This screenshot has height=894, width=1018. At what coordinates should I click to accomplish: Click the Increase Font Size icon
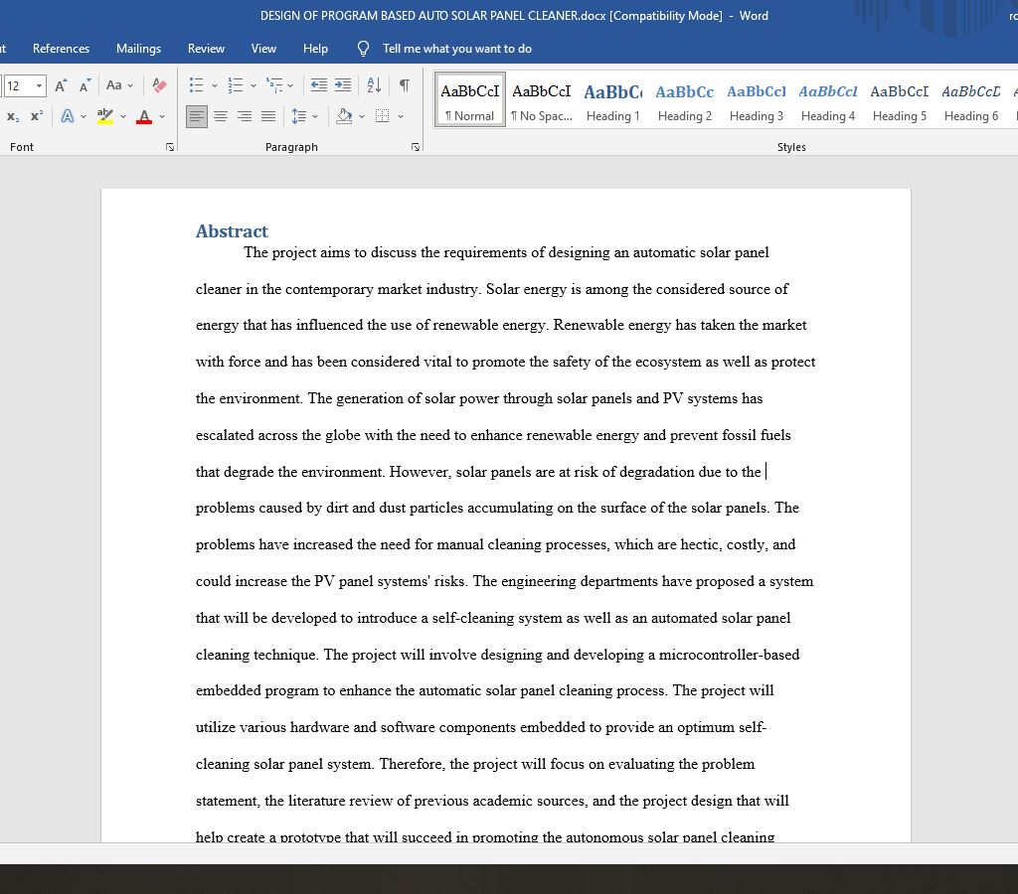pos(61,85)
